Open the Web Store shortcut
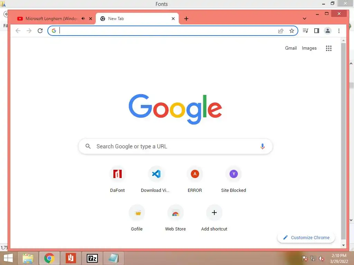The height and width of the screenshot is (265, 354). (175, 218)
